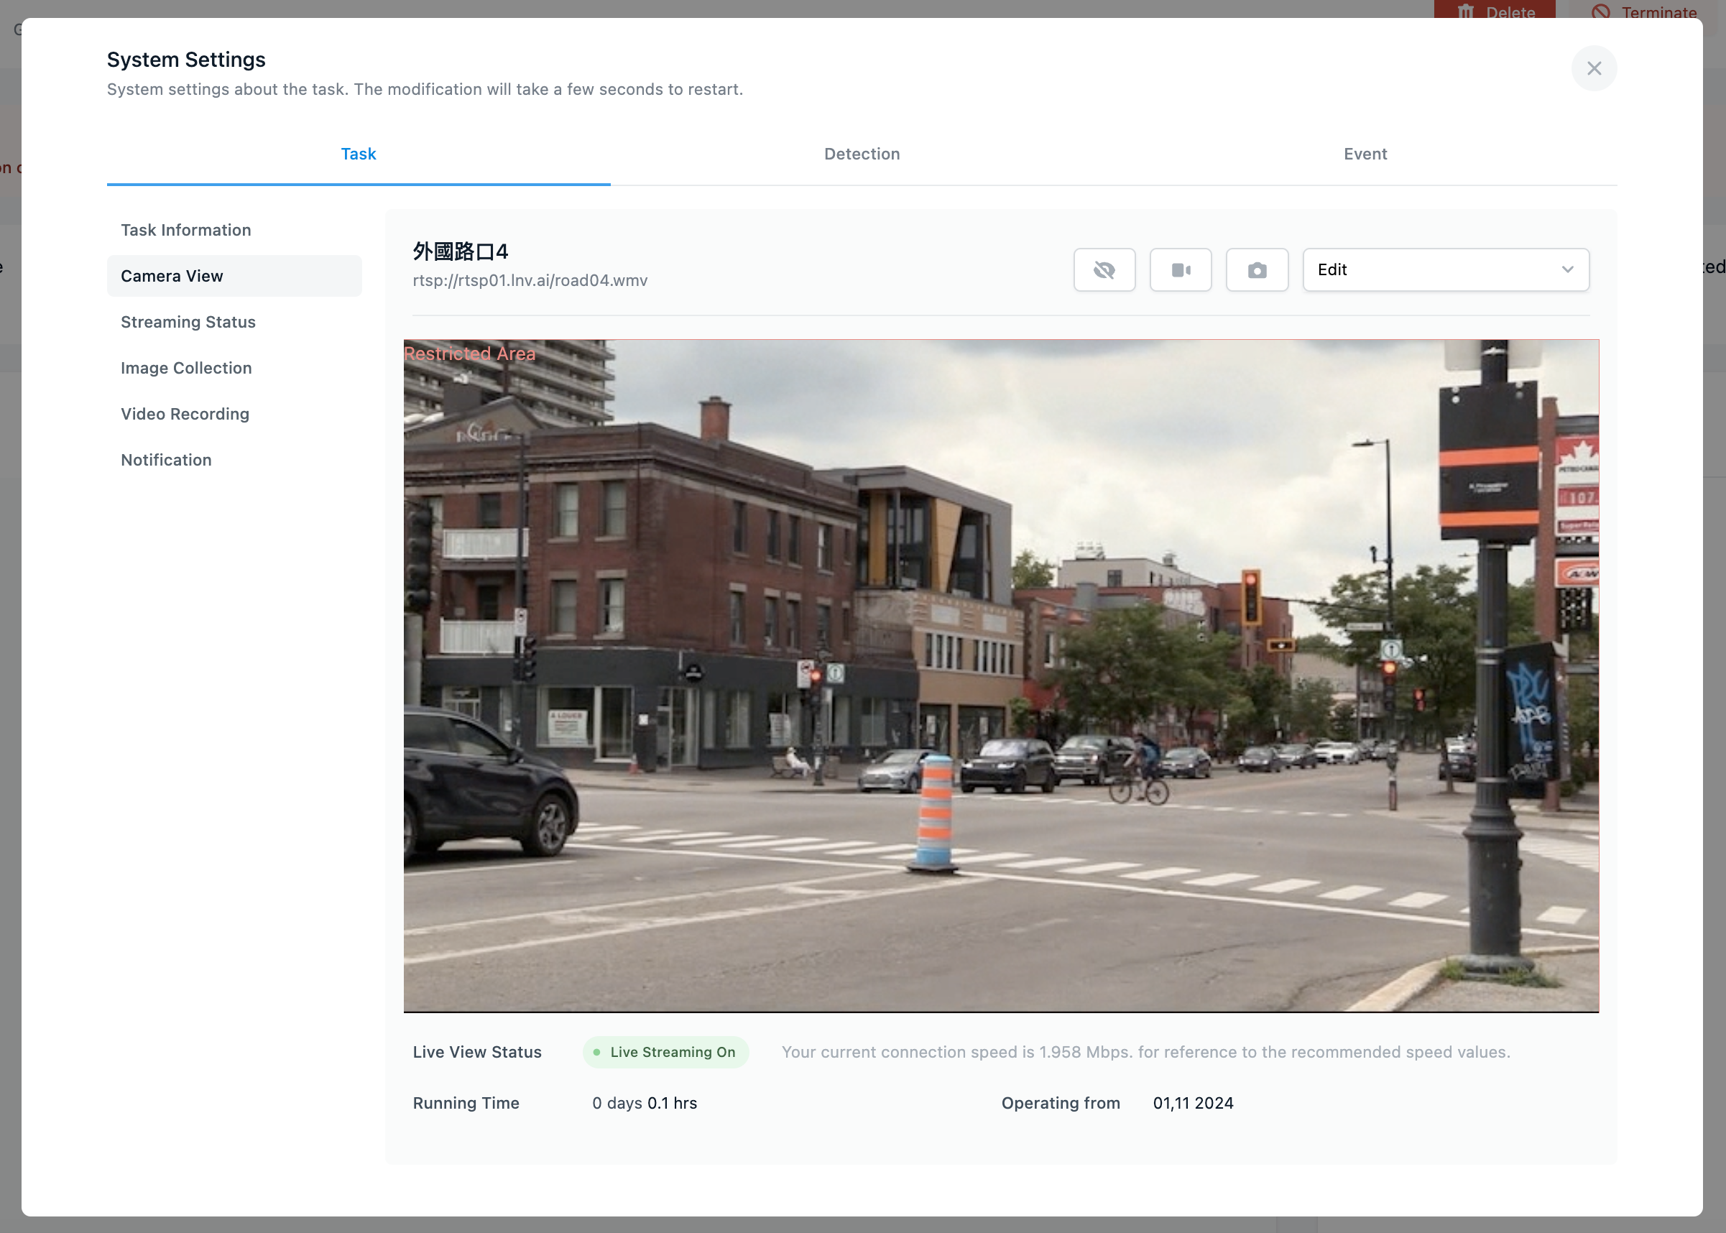Switch to the Event tab
Screen dimensions: 1726x1233
1365,154
